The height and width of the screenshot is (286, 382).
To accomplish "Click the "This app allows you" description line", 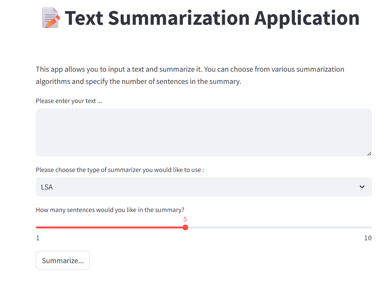I will [x=190, y=69].
